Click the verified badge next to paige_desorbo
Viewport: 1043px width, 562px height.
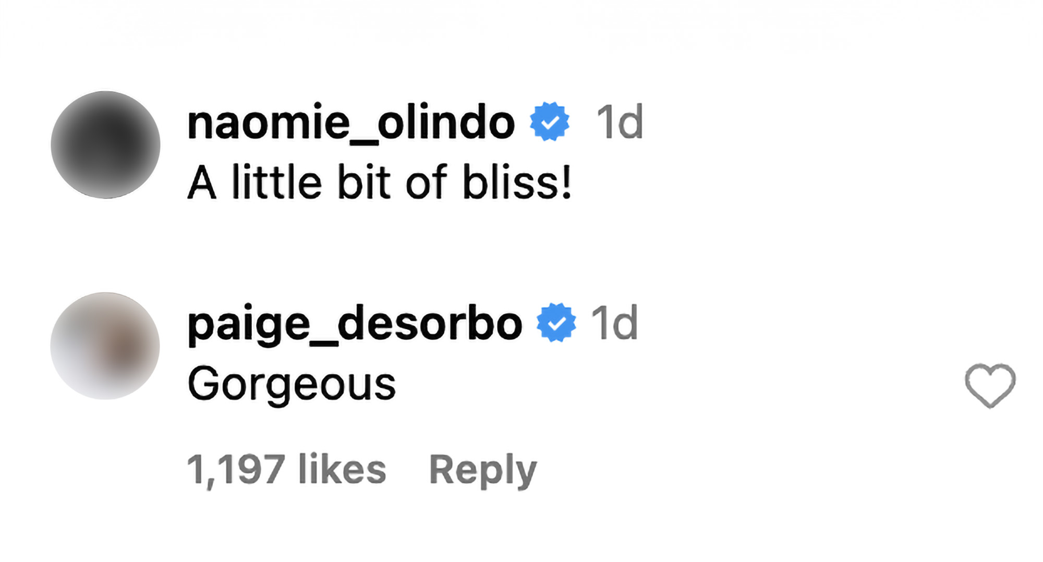coord(556,323)
